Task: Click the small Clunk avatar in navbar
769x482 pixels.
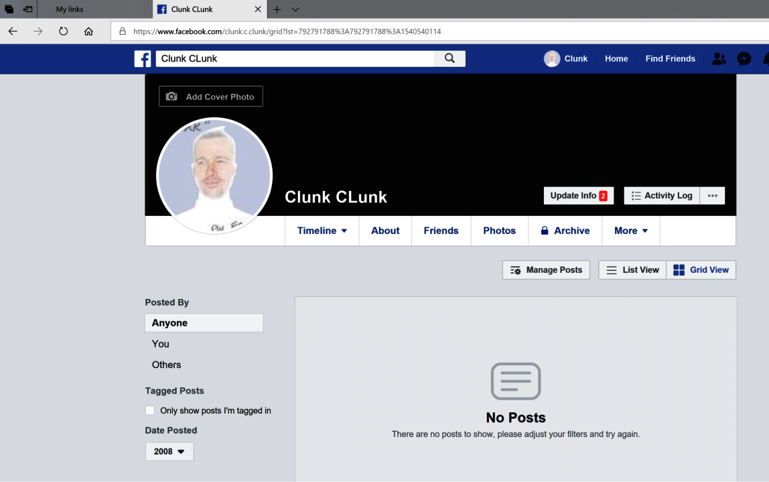Action: point(552,59)
